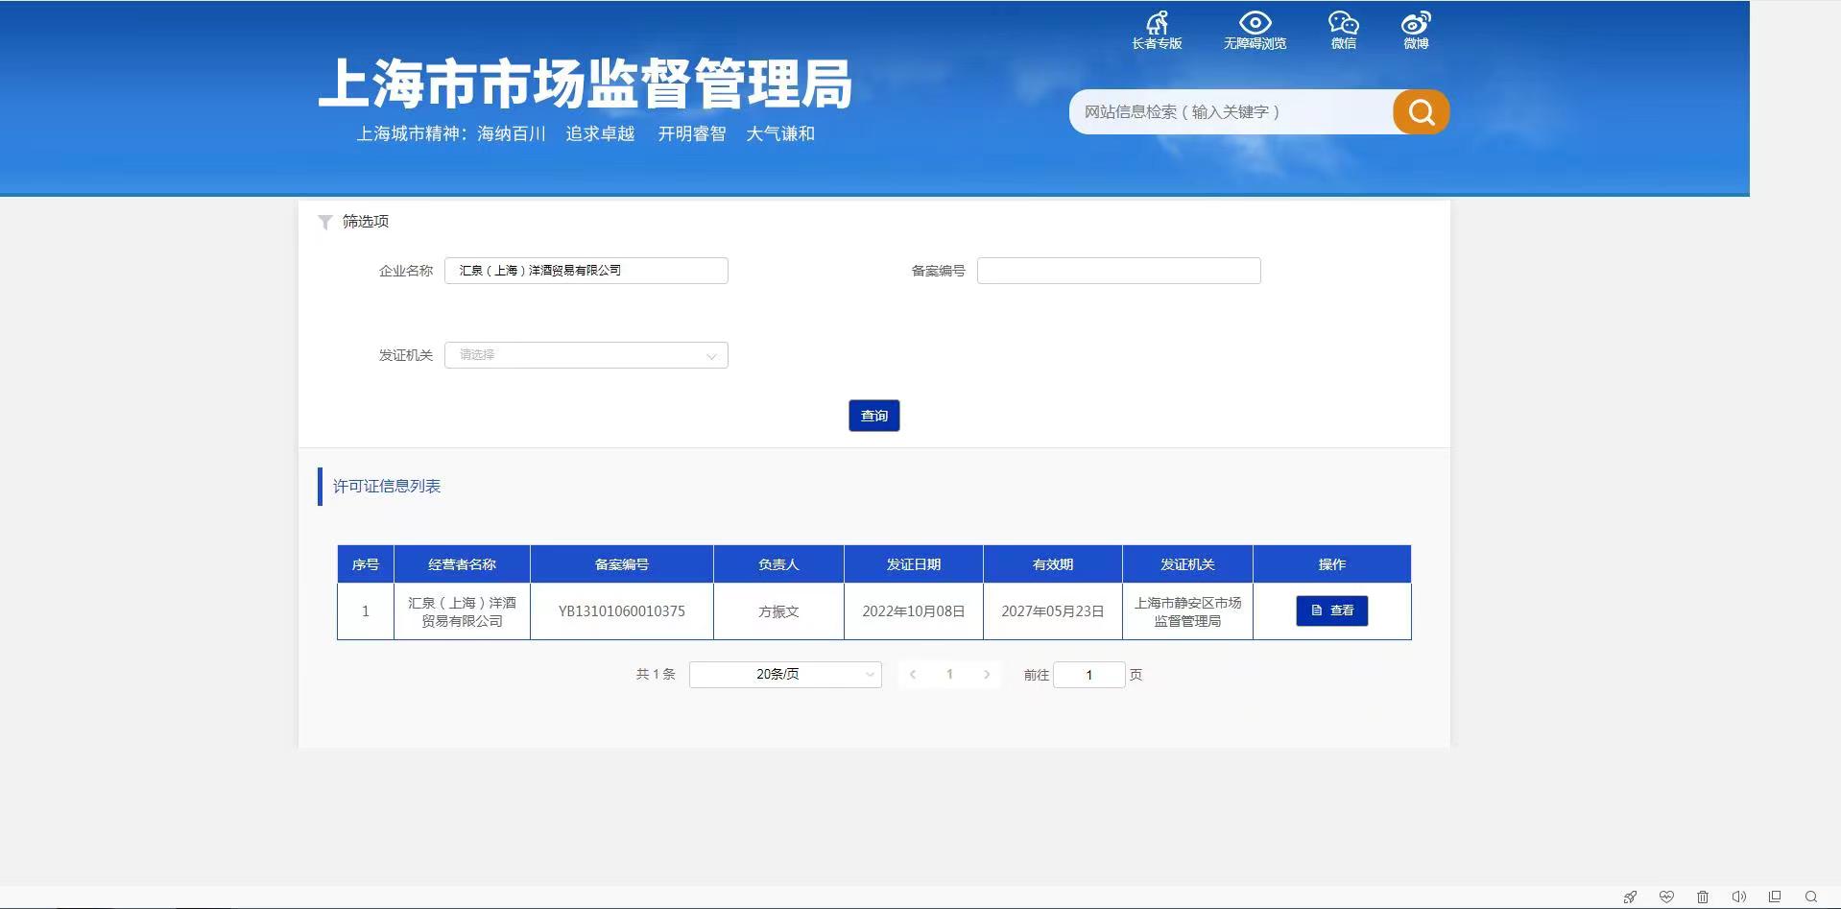Image resolution: width=1841 pixels, height=909 pixels.
Task: Open the heart-pulse health check icon
Action: (1666, 897)
